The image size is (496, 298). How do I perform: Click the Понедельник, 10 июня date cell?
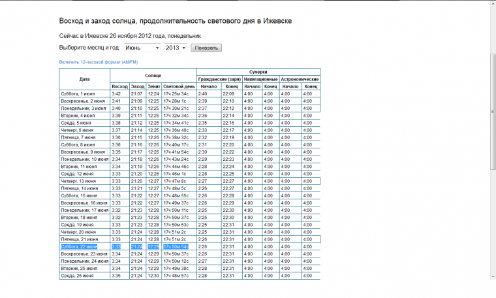[84, 159]
